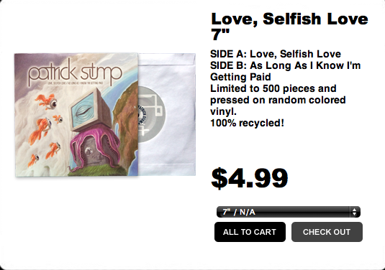Click the patrick stump logo on cover
Image resolution: width=385 pixels, height=270 pixels.
point(75,72)
